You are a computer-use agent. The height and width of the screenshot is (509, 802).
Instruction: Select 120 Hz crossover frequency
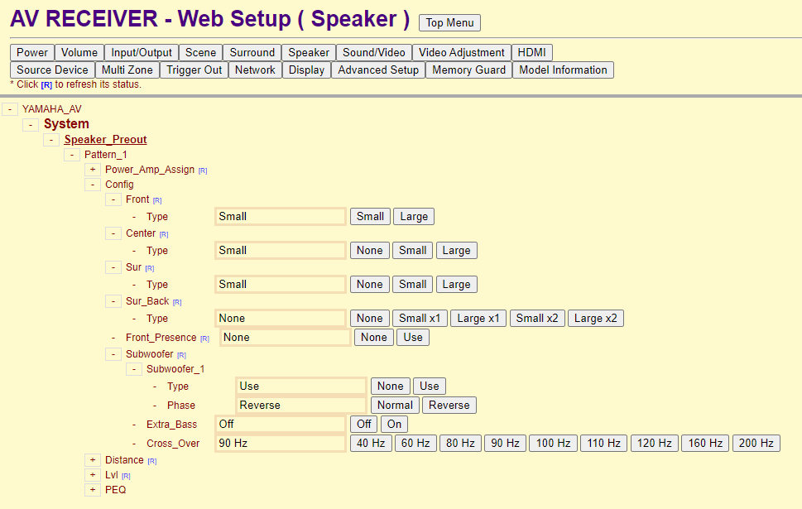click(654, 443)
